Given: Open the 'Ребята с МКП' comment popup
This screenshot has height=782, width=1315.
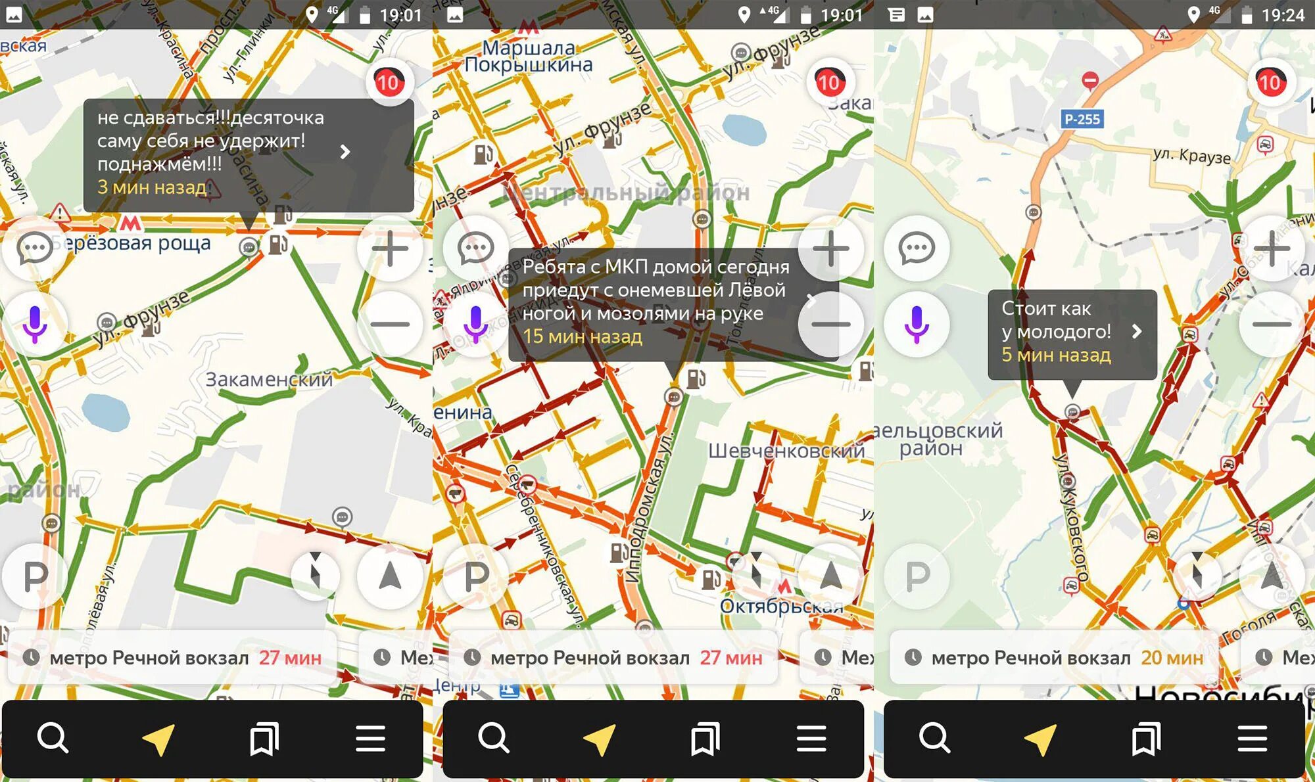Looking at the screenshot, I should pos(673,304).
